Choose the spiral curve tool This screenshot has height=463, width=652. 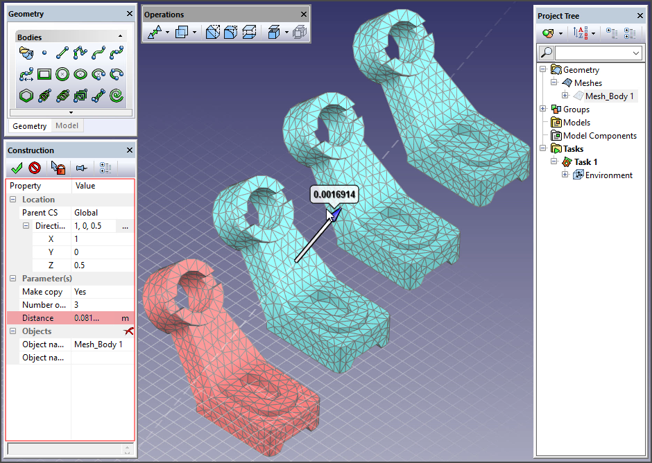117,96
